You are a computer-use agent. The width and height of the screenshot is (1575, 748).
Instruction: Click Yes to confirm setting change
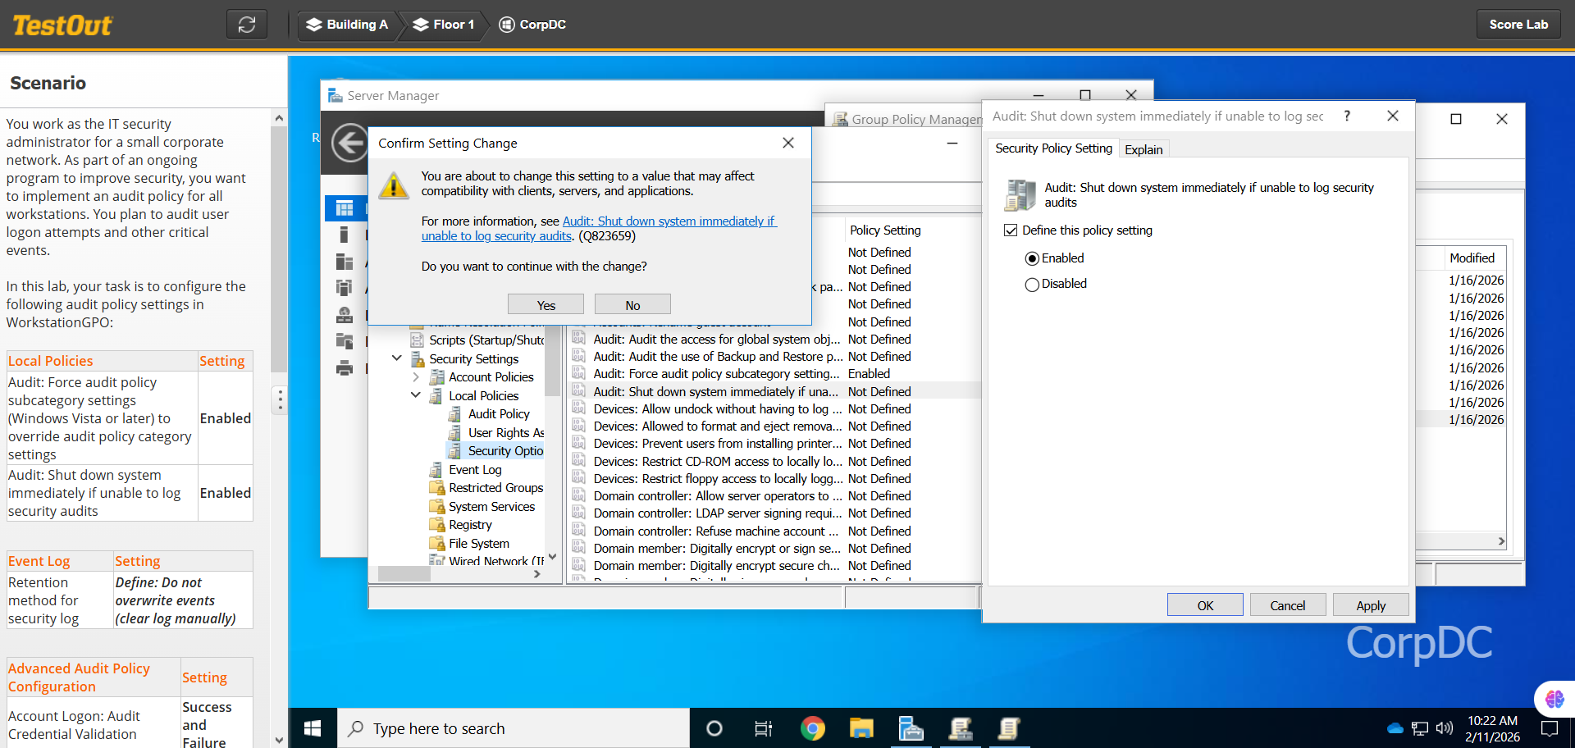point(546,305)
